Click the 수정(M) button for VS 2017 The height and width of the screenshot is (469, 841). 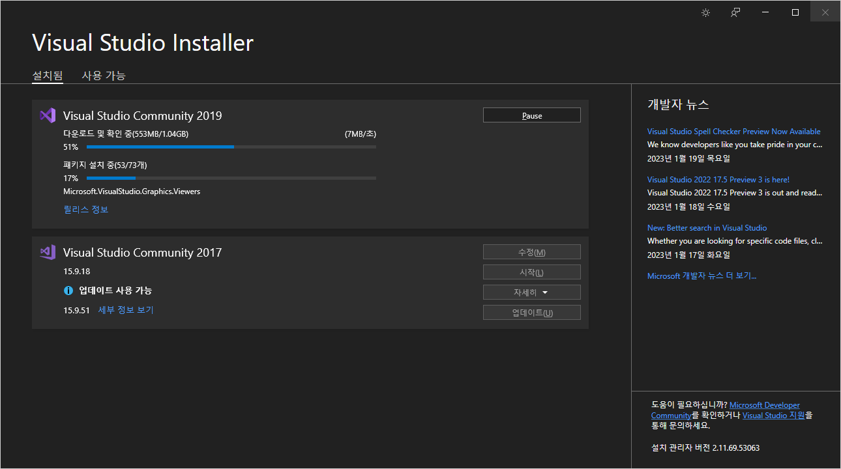(532, 252)
